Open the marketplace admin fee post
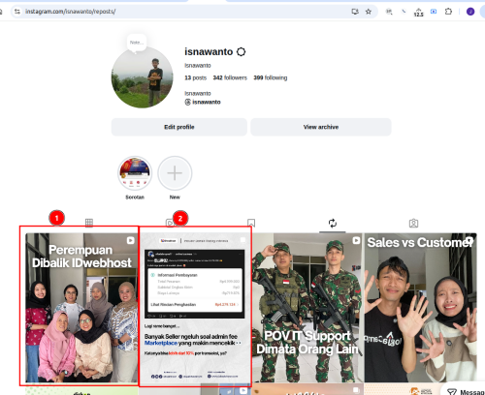 click(x=195, y=308)
